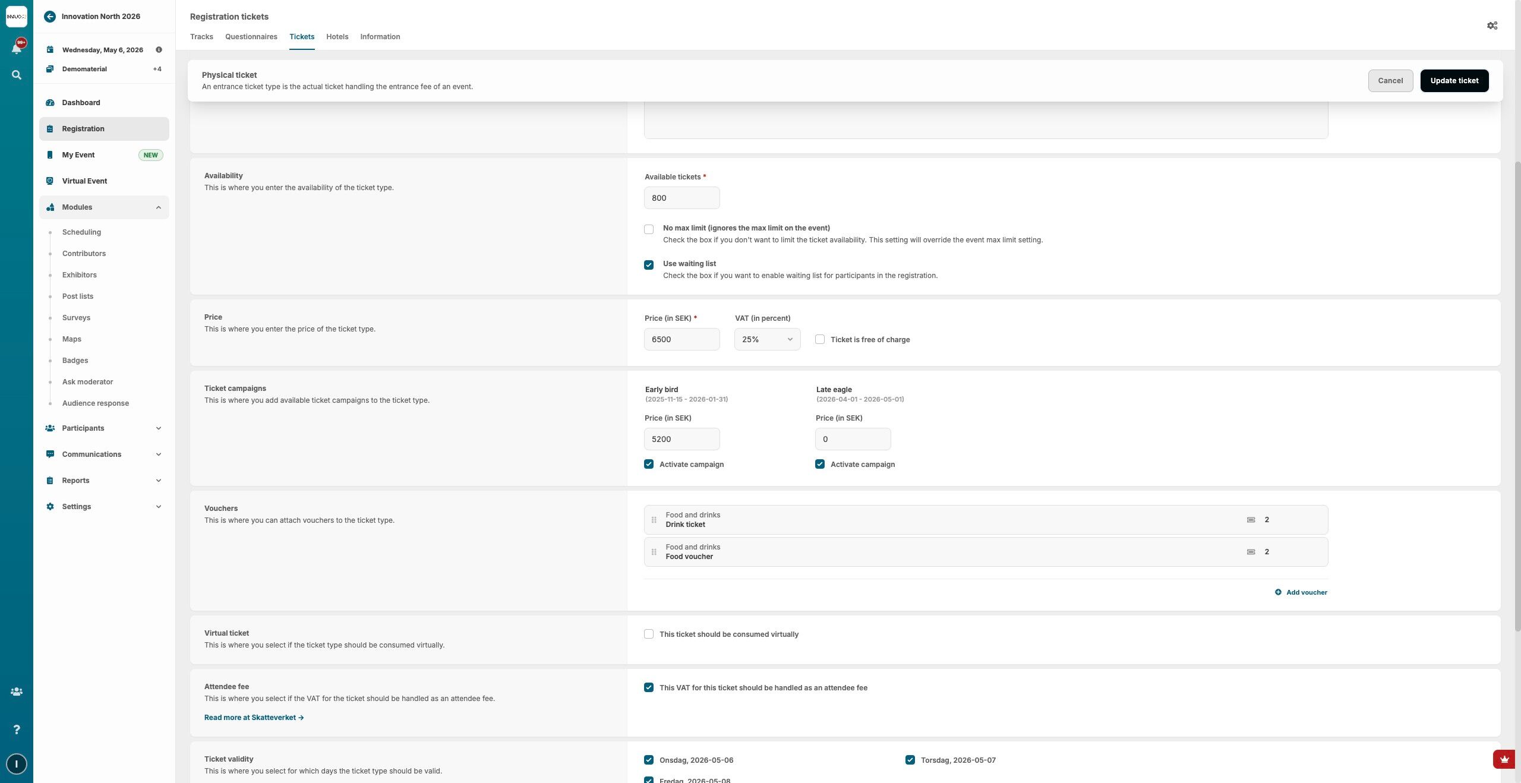1521x783 pixels.
Task: Click the Available tickets input field
Action: [681, 198]
